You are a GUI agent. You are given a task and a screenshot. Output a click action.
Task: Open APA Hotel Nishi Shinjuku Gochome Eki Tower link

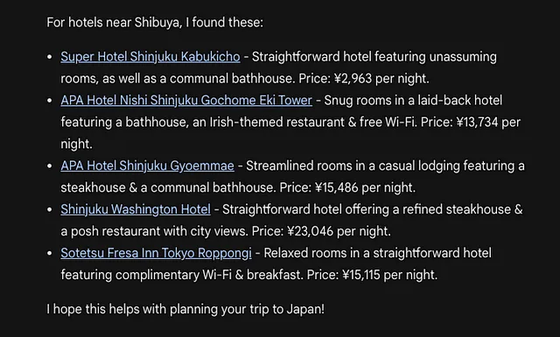(186, 101)
